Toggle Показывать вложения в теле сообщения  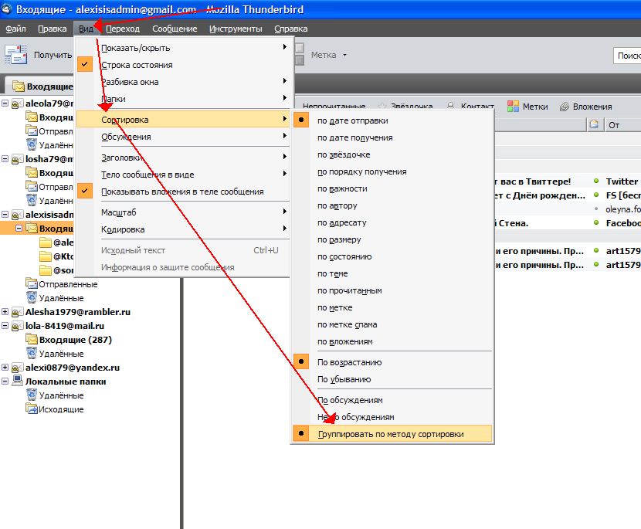tap(183, 192)
